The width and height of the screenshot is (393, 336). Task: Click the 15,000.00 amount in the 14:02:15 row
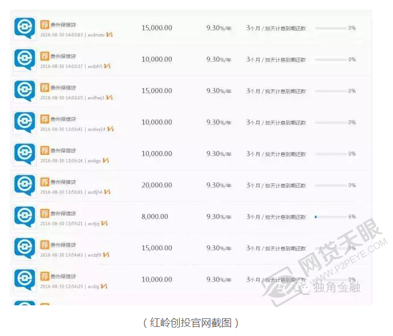157,91
